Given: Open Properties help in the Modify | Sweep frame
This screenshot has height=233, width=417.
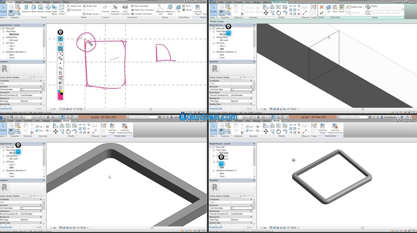Looking at the screenshot, I should (216, 108).
